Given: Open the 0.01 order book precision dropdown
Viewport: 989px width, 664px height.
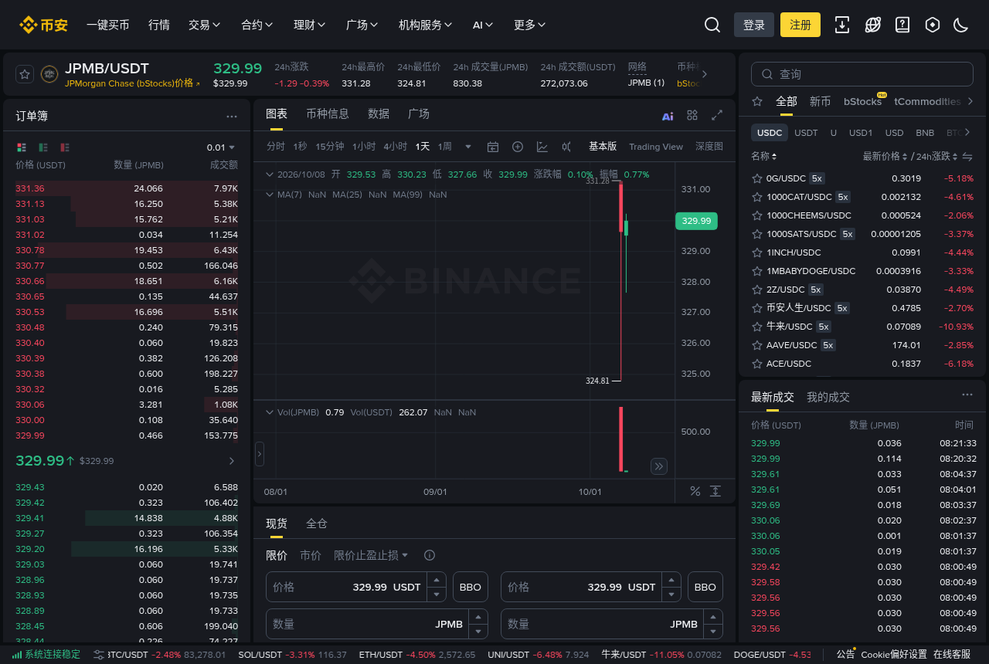Looking at the screenshot, I should point(221,147).
